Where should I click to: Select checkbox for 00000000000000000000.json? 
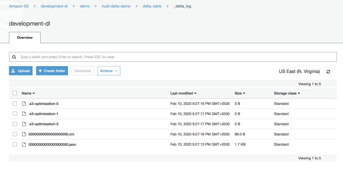click(15, 144)
